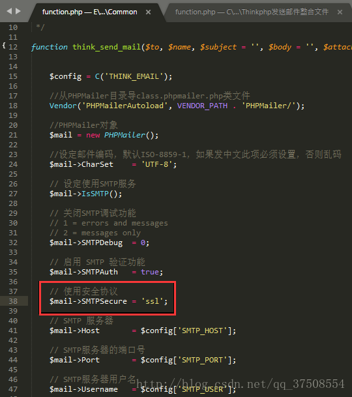Switch to function.php — E\...\Common tab
The width and height of the screenshot is (352, 397).
click(90, 12)
